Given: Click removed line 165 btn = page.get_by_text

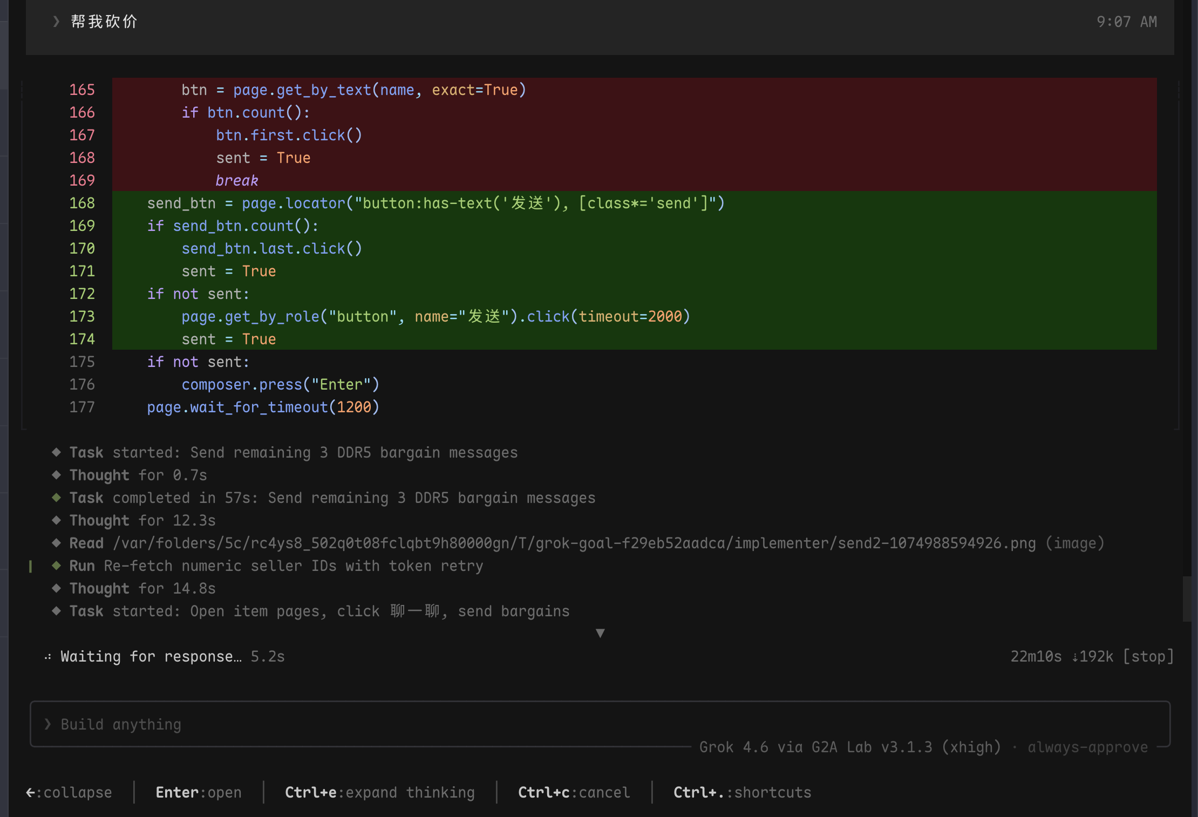Looking at the screenshot, I should tap(354, 90).
